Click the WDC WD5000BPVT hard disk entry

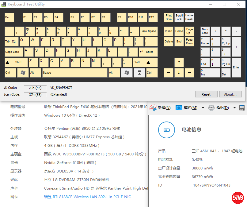(x=95, y=154)
